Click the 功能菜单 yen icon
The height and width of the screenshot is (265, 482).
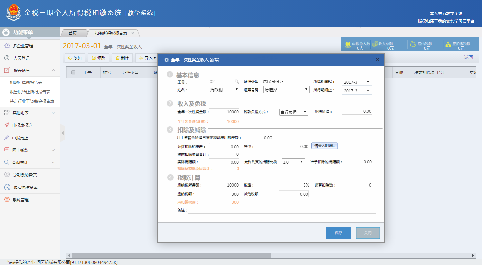coord(6,32)
